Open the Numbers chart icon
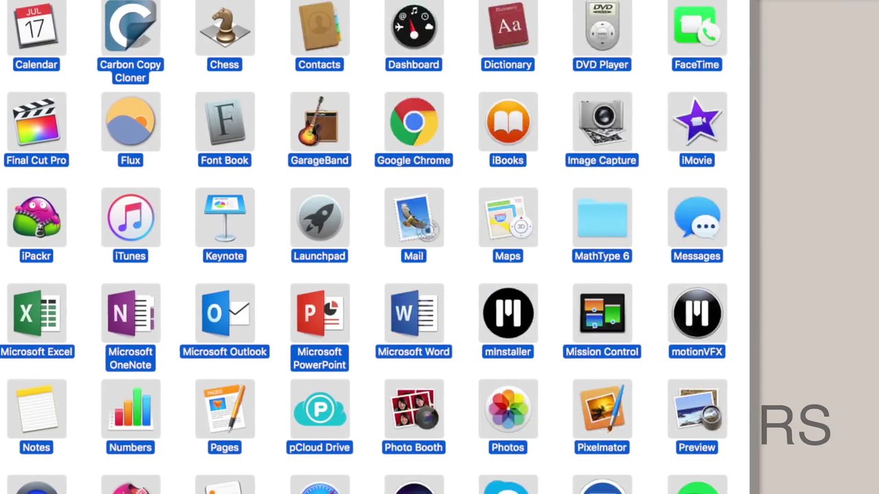This screenshot has width=879, height=494. point(130,408)
